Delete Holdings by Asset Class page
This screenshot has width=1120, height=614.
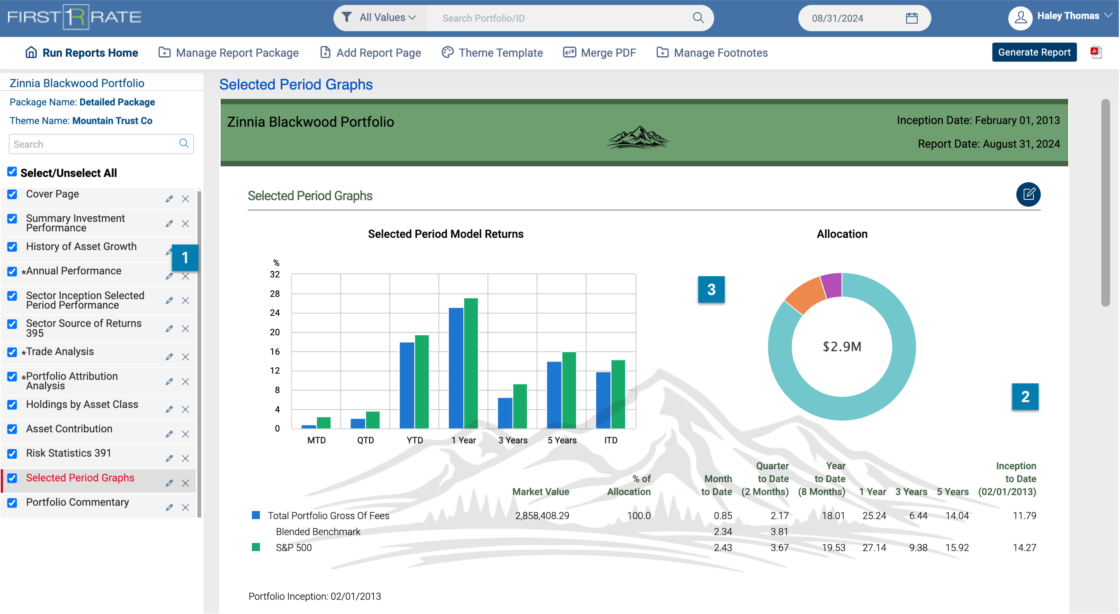pyautogui.click(x=185, y=409)
